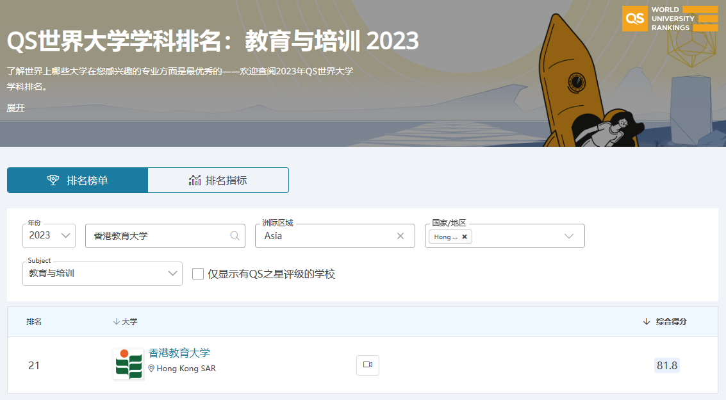726x400 pixels.
Task: Click the 香港教育大学 university logo
Action: point(128,364)
